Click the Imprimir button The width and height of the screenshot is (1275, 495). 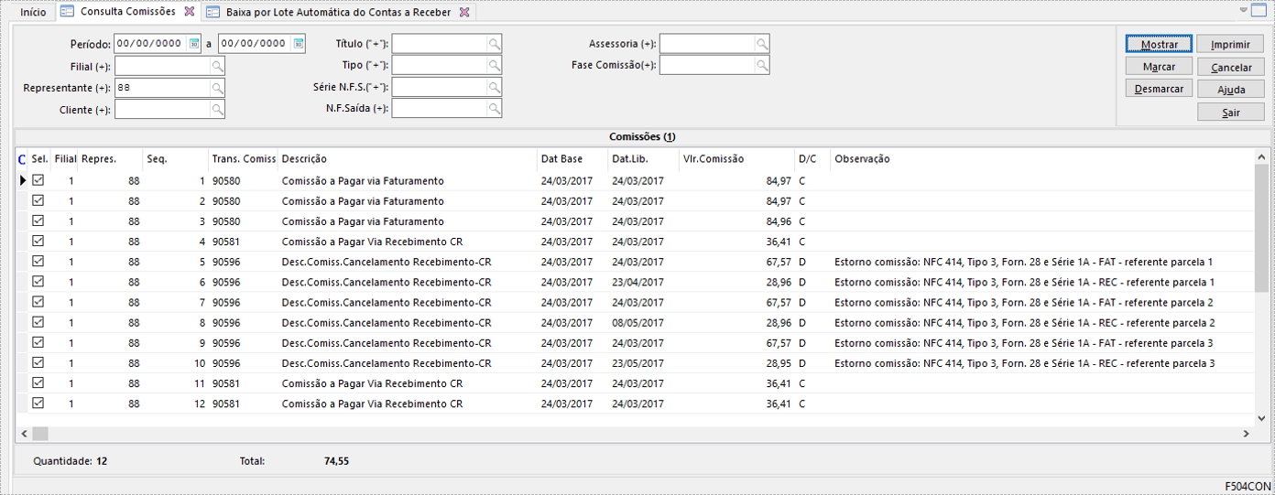[x=1230, y=45]
